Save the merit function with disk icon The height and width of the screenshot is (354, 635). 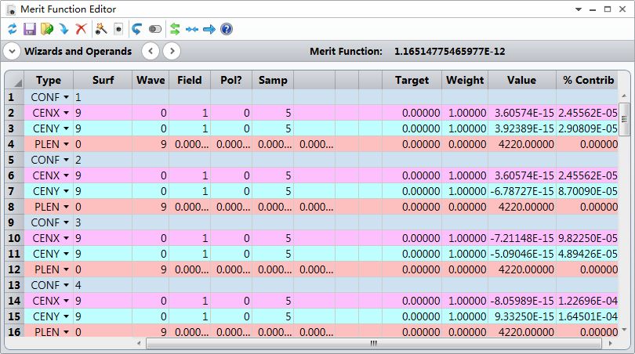[30, 29]
